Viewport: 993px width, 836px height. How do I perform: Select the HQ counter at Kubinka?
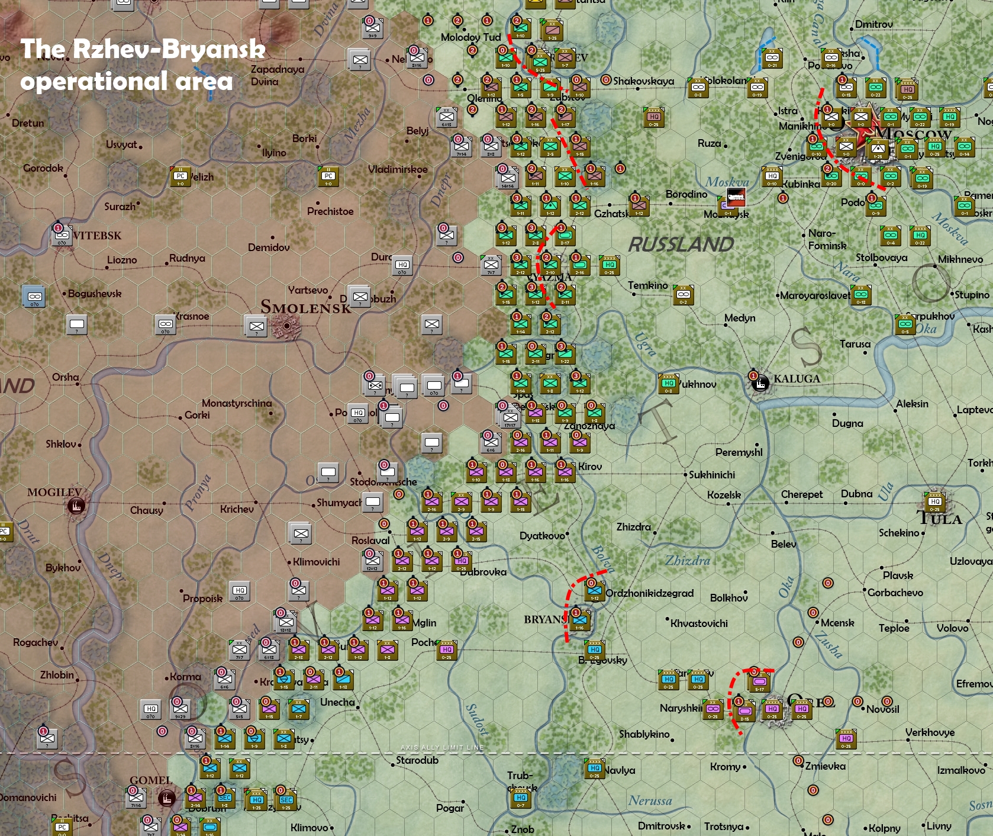pyautogui.click(x=772, y=176)
